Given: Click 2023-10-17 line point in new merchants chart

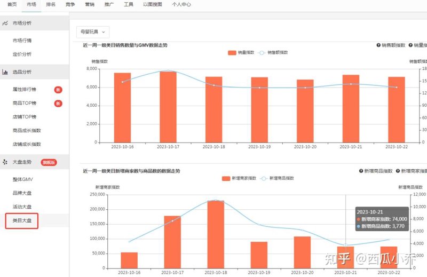Looking at the screenshot, I should click(x=172, y=221).
